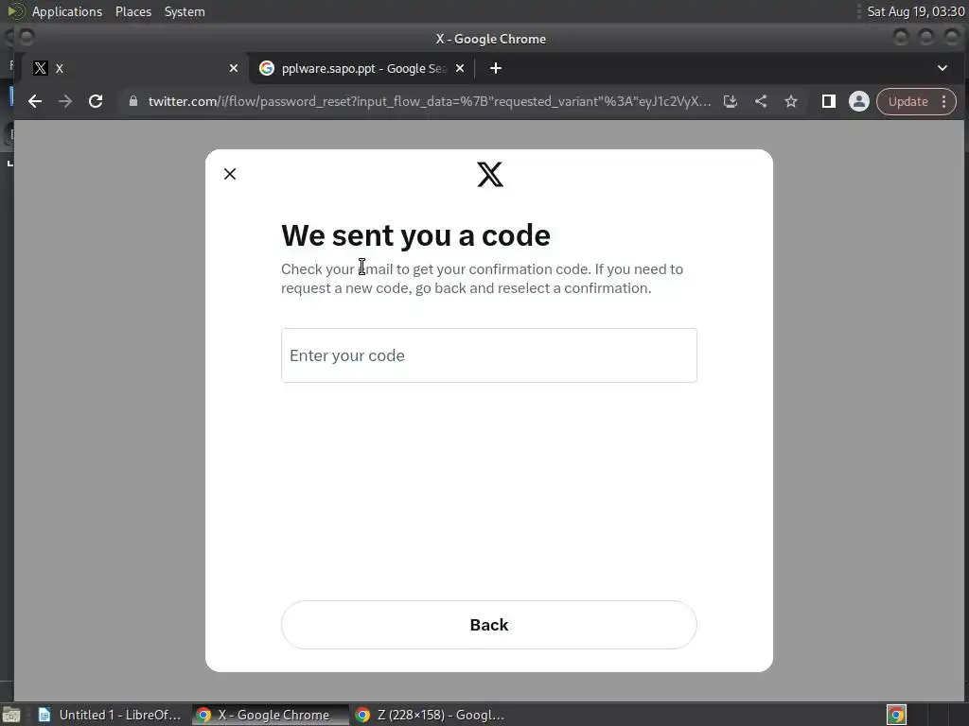Select X - Google Chrome taskbar entry
The image size is (969, 726).
[270, 715]
